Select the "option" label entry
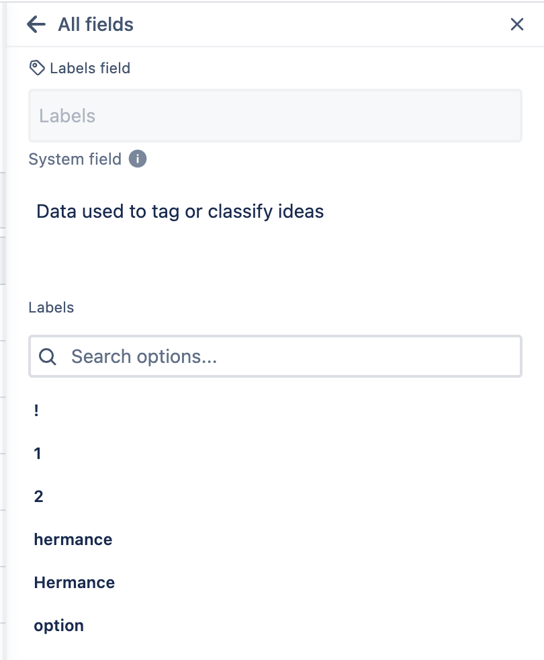The image size is (544, 660). pos(59,626)
